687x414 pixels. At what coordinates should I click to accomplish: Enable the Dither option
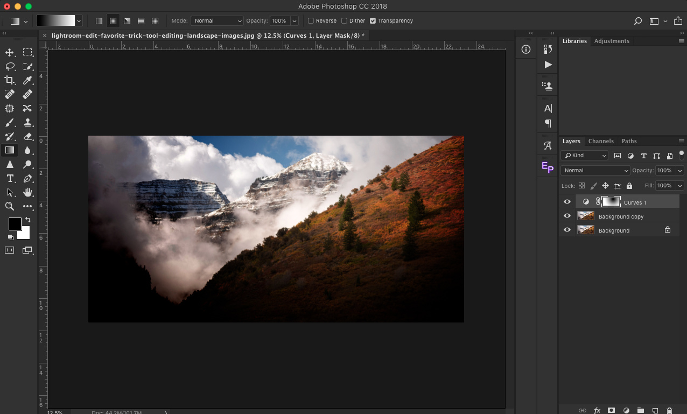pos(344,20)
